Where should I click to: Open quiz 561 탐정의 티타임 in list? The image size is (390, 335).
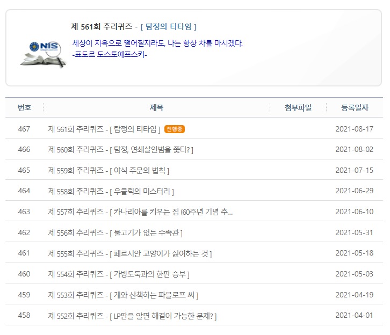point(104,129)
